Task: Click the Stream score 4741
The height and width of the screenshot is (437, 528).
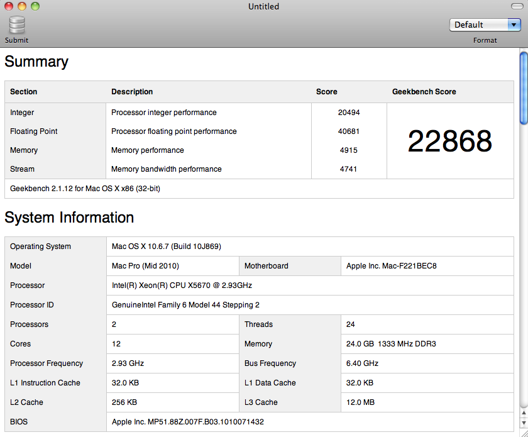Action: (x=348, y=169)
